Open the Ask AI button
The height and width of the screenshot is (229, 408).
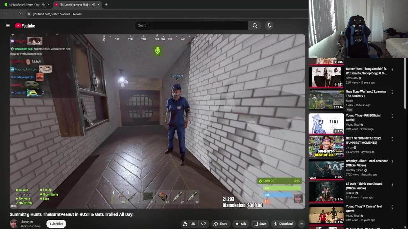coord(240,224)
